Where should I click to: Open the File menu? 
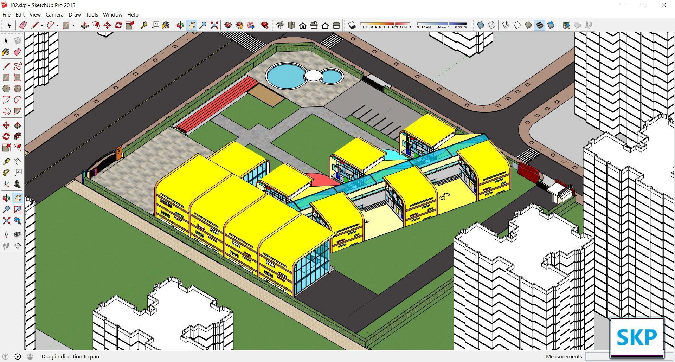click(6, 14)
